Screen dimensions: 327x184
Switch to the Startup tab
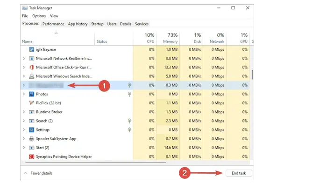97,24
